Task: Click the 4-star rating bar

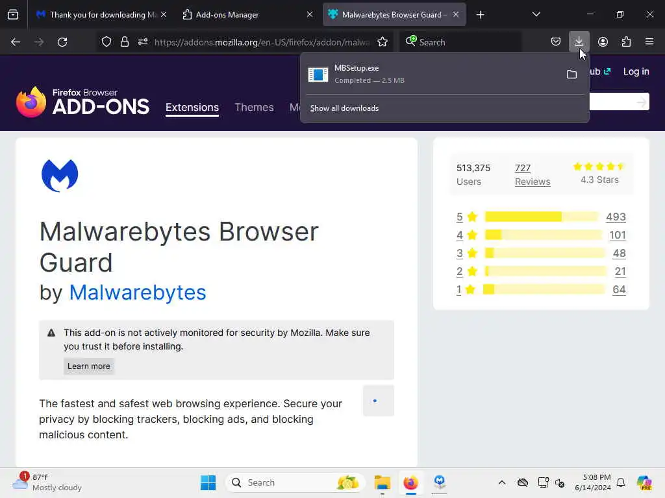Action: click(544, 235)
